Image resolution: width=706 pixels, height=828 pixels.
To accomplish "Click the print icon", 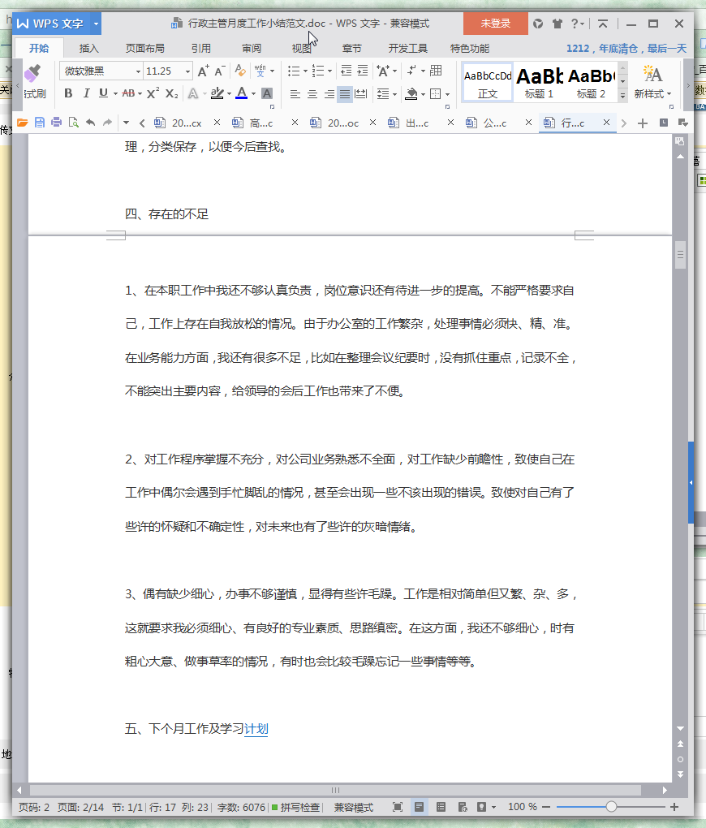I will (x=57, y=123).
